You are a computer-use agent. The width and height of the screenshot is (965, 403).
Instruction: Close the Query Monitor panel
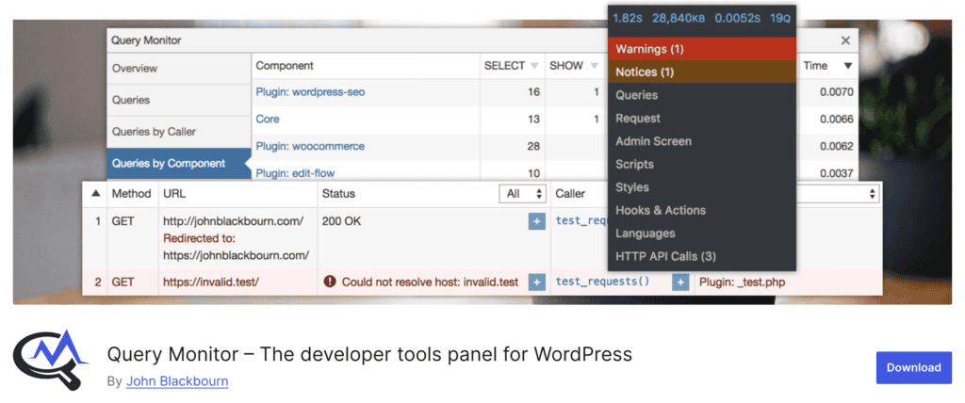(845, 40)
